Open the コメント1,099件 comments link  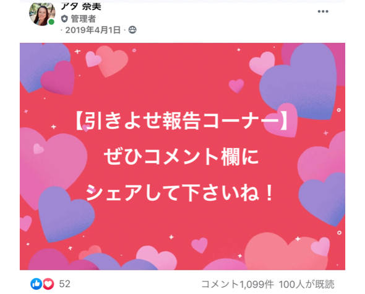point(237,284)
